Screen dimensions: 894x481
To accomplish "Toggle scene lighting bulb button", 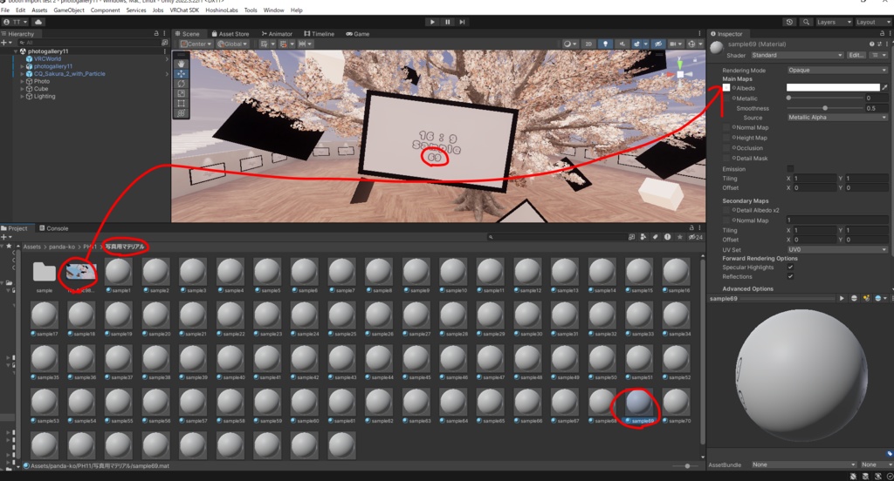I will 605,44.
